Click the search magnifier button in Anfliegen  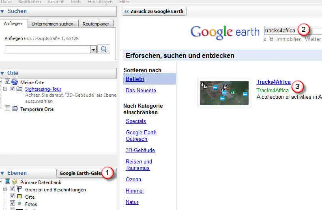click(104, 49)
